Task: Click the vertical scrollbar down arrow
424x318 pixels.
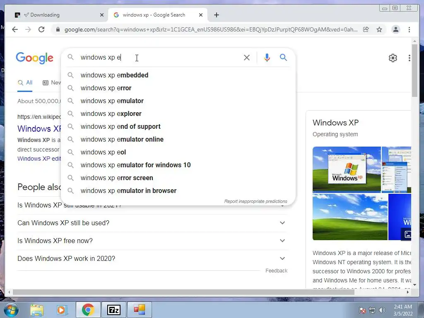Action: click(x=414, y=285)
